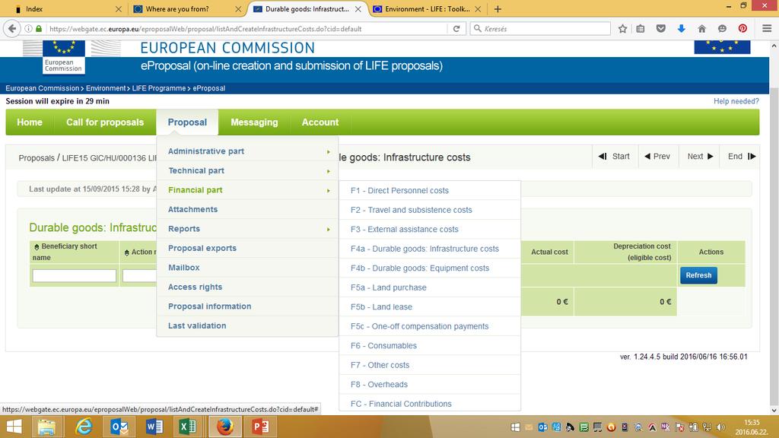This screenshot has height=438, width=779.
Task: Open the Call for proposals tab
Action: (x=105, y=122)
